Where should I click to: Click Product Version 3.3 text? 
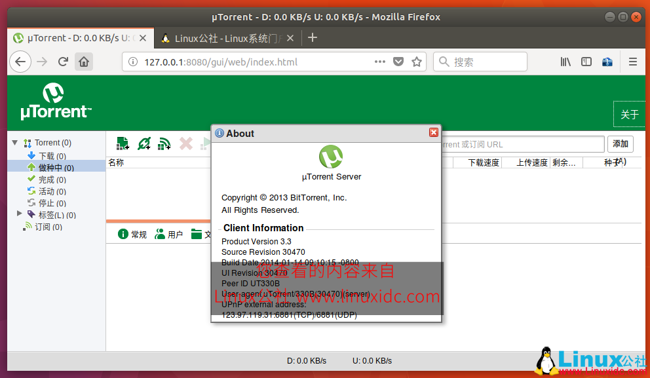256,241
